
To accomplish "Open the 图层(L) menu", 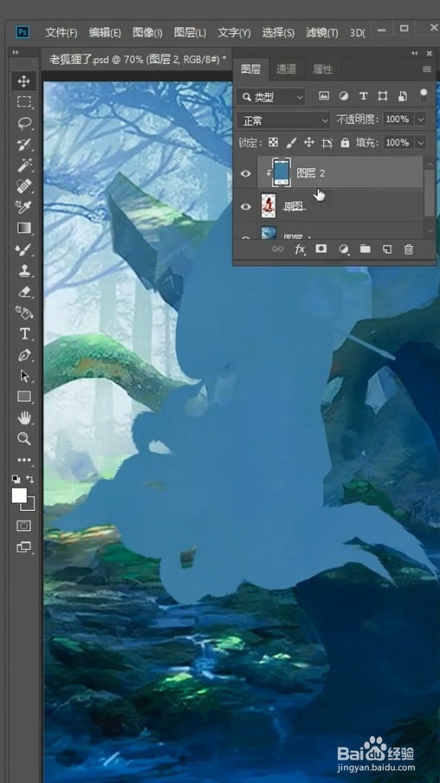I will (x=190, y=33).
